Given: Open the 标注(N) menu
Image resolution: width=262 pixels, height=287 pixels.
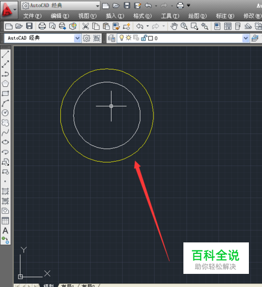Looking at the screenshot, I should click(225, 16).
